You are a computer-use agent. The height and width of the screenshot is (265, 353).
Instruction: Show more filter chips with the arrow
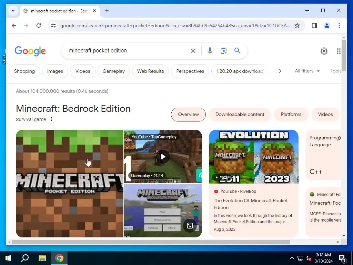(x=280, y=71)
